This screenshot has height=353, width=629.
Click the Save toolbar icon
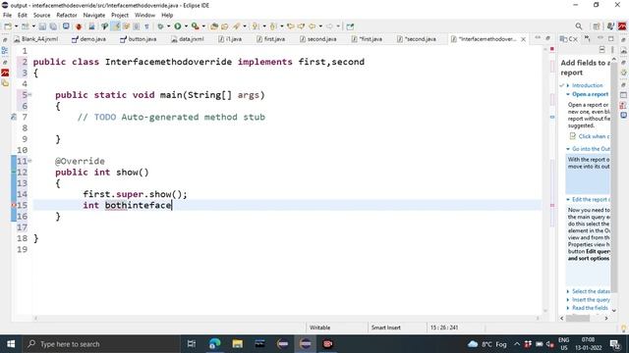point(42,26)
